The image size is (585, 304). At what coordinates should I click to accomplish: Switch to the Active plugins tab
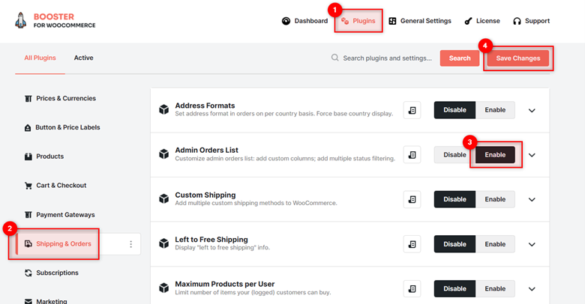pos(83,58)
